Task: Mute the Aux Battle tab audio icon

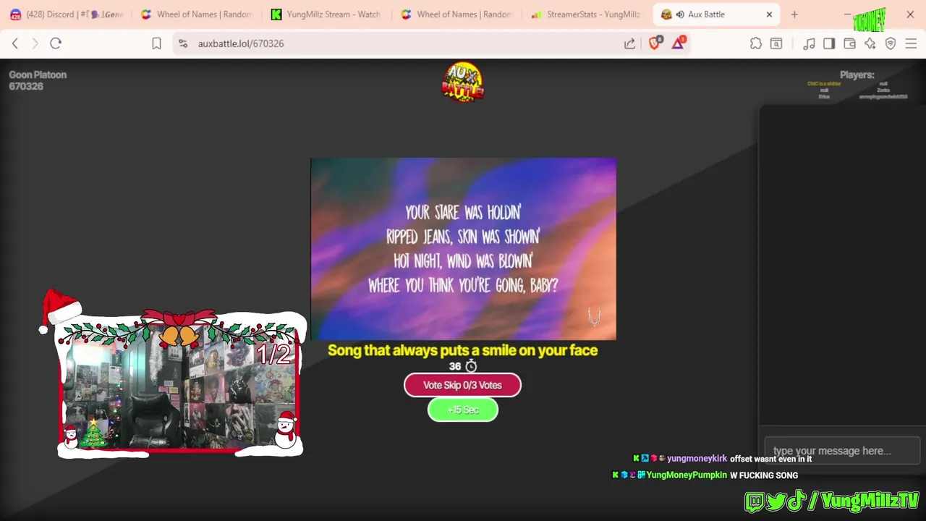Action: coord(680,14)
